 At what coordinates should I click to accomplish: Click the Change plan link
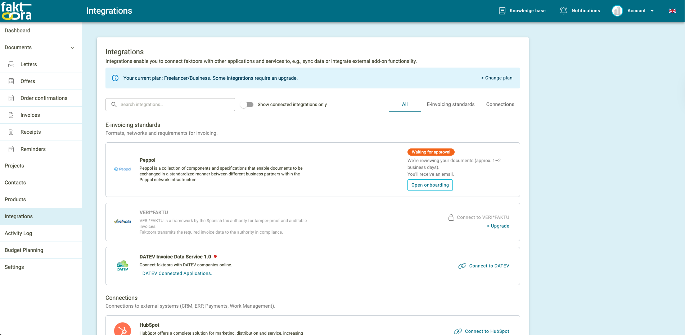[497, 78]
